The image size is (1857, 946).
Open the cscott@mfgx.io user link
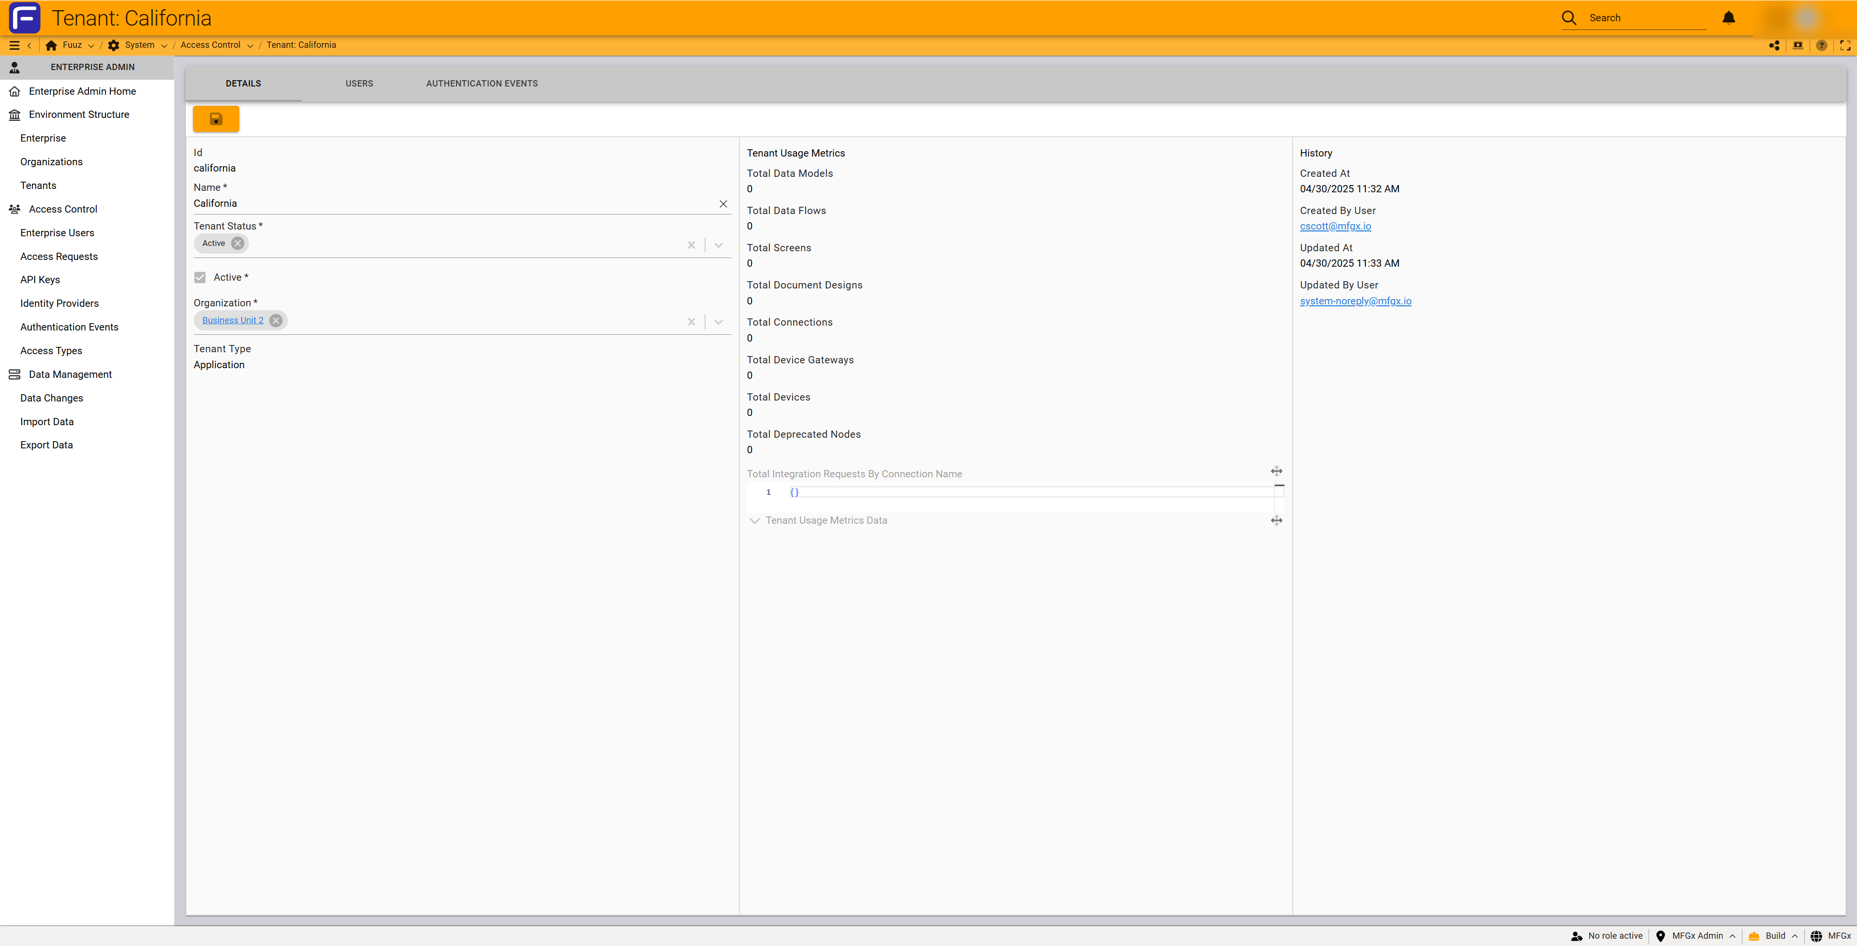1335,226
